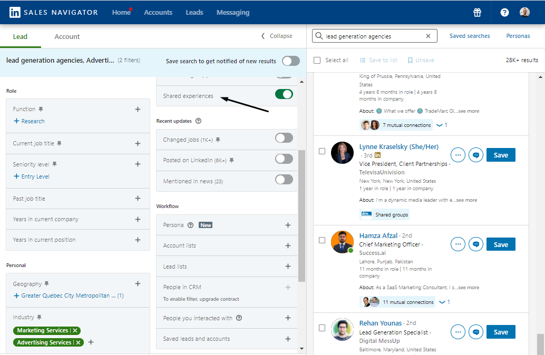Save Lynne Kraselsky as a lead
This screenshot has height=355, width=545.
[x=500, y=154]
